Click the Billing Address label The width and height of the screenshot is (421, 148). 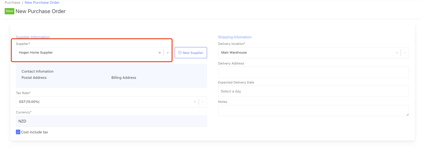pyautogui.click(x=124, y=78)
